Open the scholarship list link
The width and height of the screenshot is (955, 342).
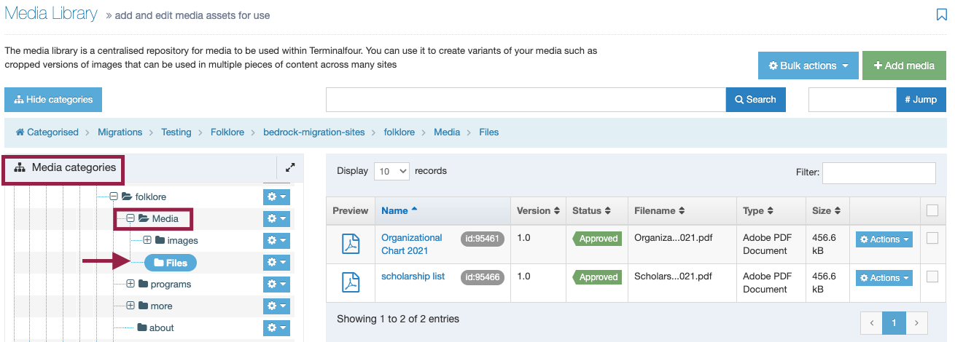click(x=413, y=277)
